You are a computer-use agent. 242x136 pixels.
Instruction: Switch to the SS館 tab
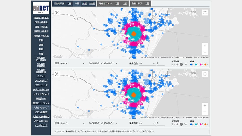coord(77,4)
